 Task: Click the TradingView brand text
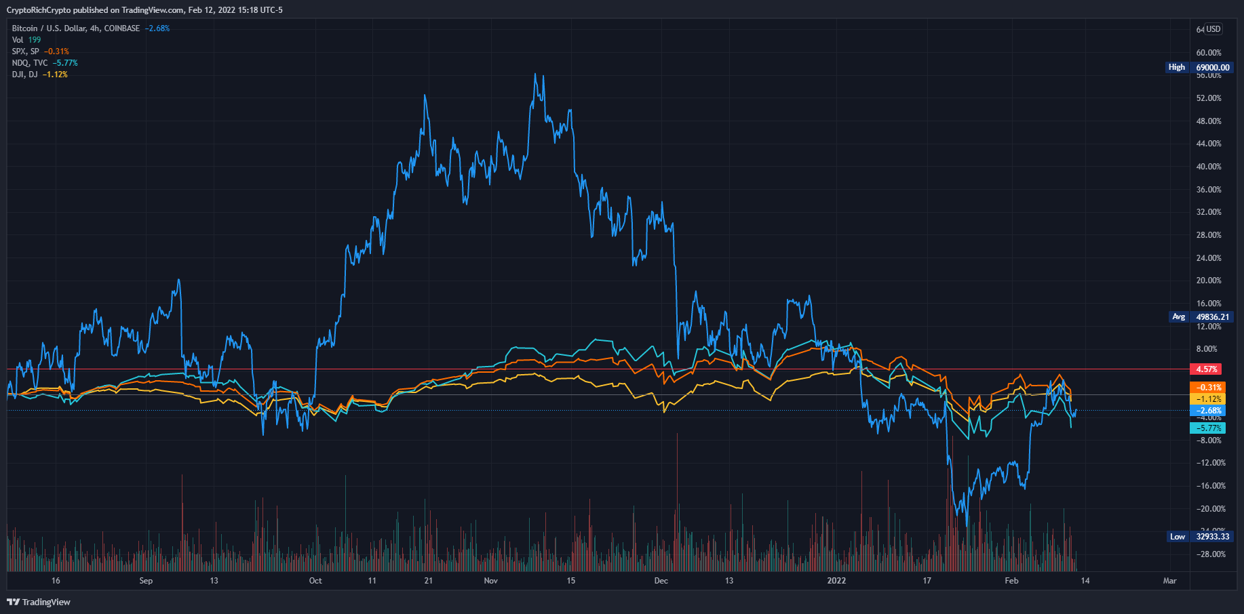46,602
